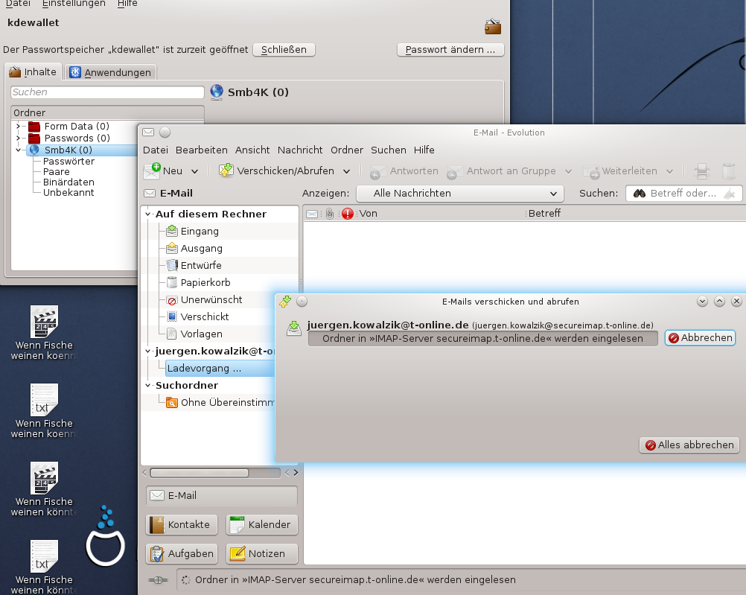Click binoculars search icon in Suchen field
746x595 pixels.
[640, 194]
